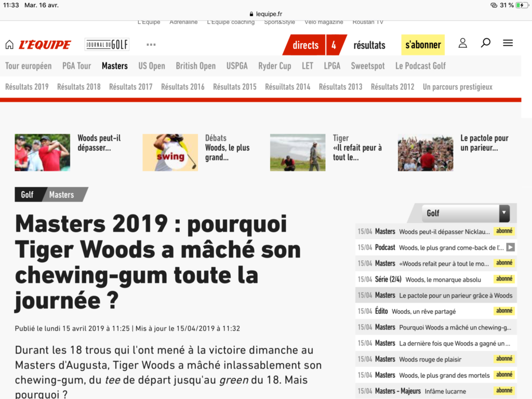Tap the battery icon in the status bar

pyautogui.click(x=522, y=5)
